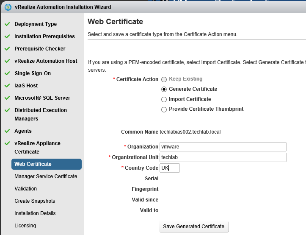Click the Organizational Unit field with techlab

coord(223,157)
